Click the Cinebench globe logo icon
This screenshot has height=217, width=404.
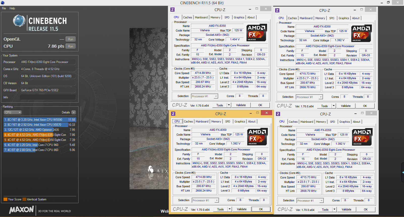tap(19, 21)
